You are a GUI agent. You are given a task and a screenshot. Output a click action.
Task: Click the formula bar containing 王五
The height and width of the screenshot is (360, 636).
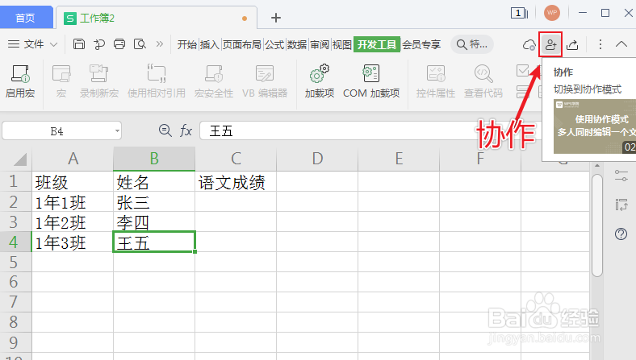coord(371,130)
